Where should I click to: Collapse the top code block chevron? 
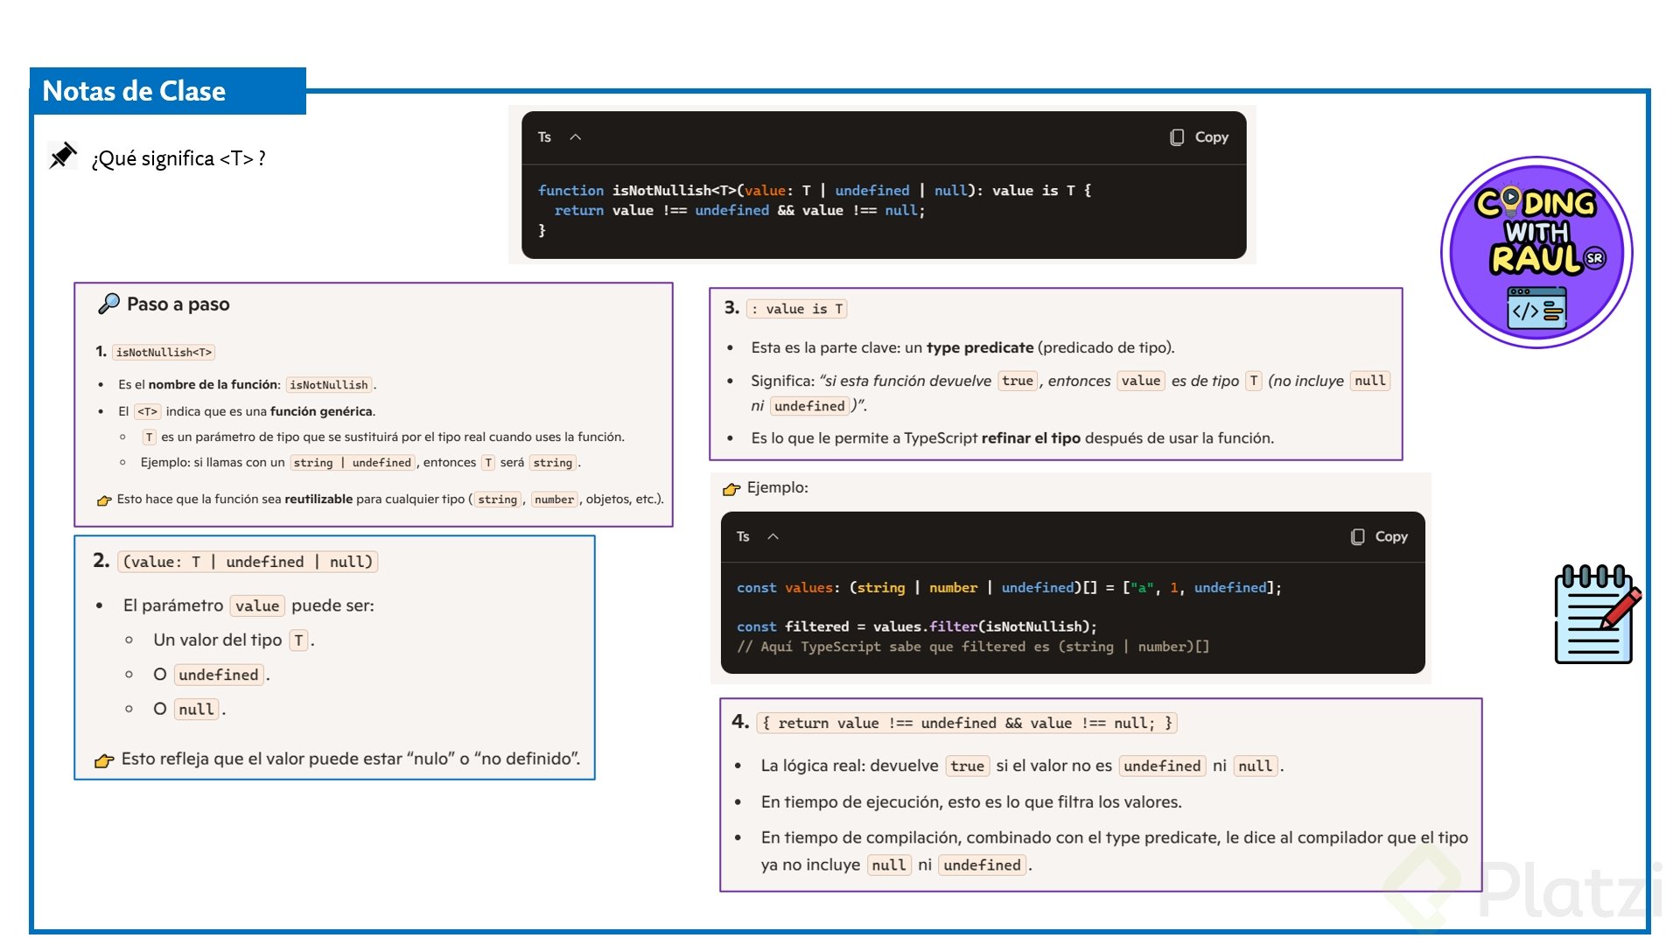(x=575, y=137)
